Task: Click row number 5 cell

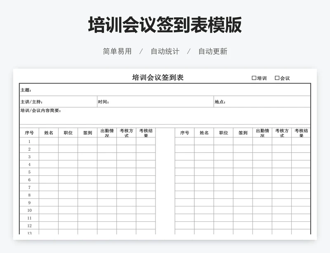Action: click(29, 172)
